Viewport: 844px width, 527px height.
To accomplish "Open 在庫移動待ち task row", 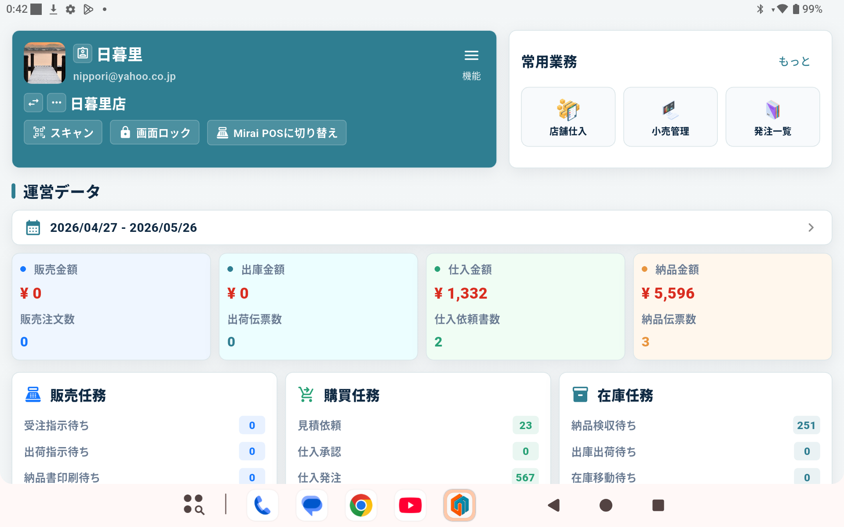I will [x=695, y=477].
